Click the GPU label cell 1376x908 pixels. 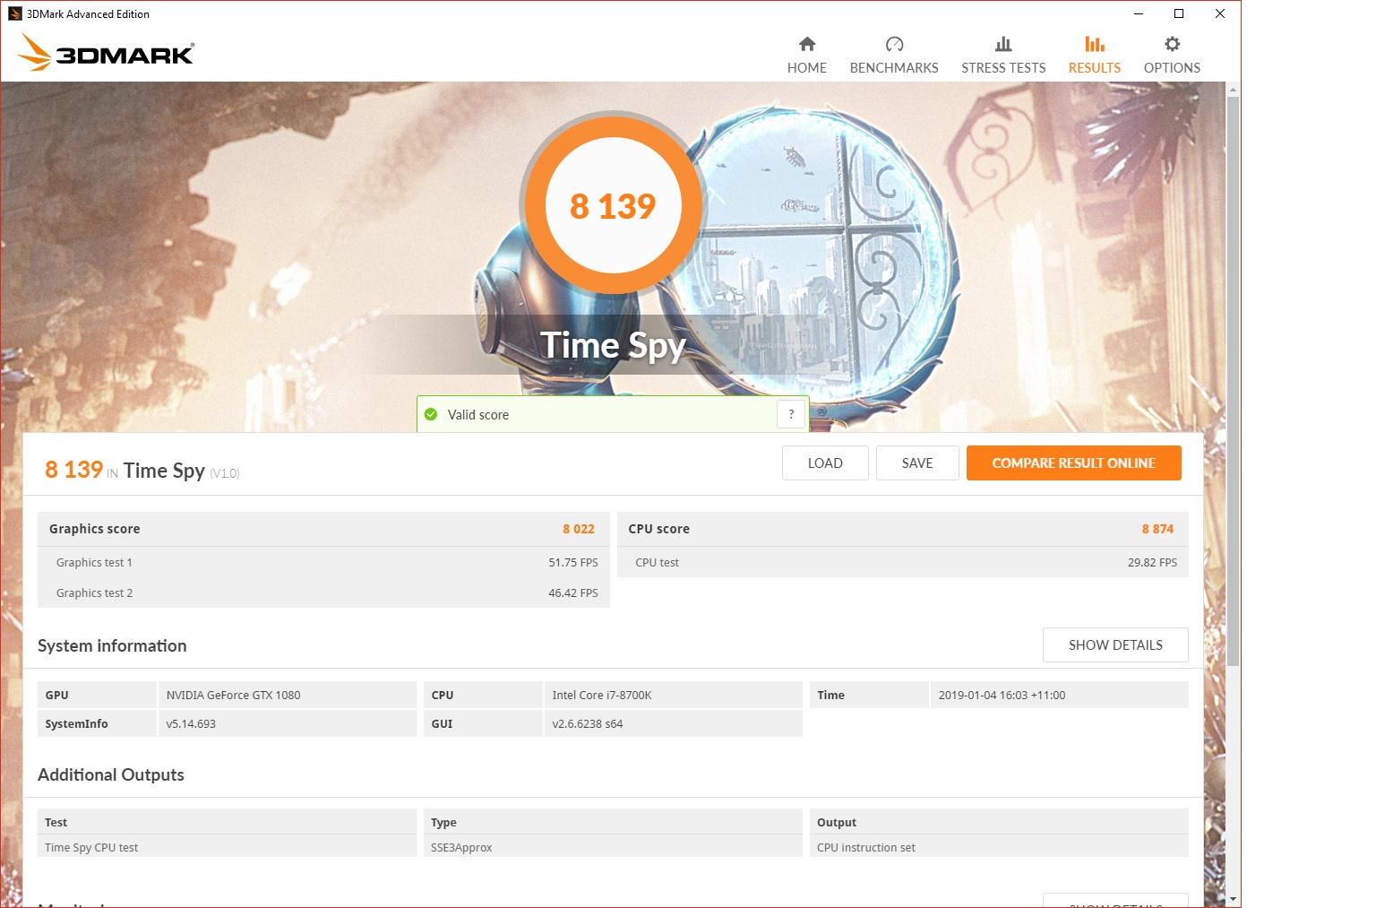pos(97,695)
